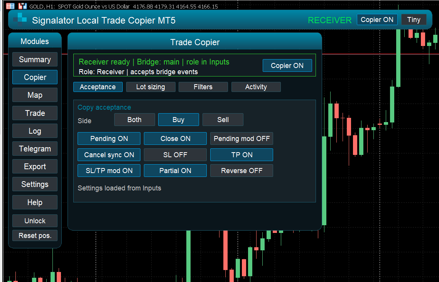Enable the SL OFF option
The width and height of the screenshot is (439, 282).
pyautogui.click(x=175, y=155)
